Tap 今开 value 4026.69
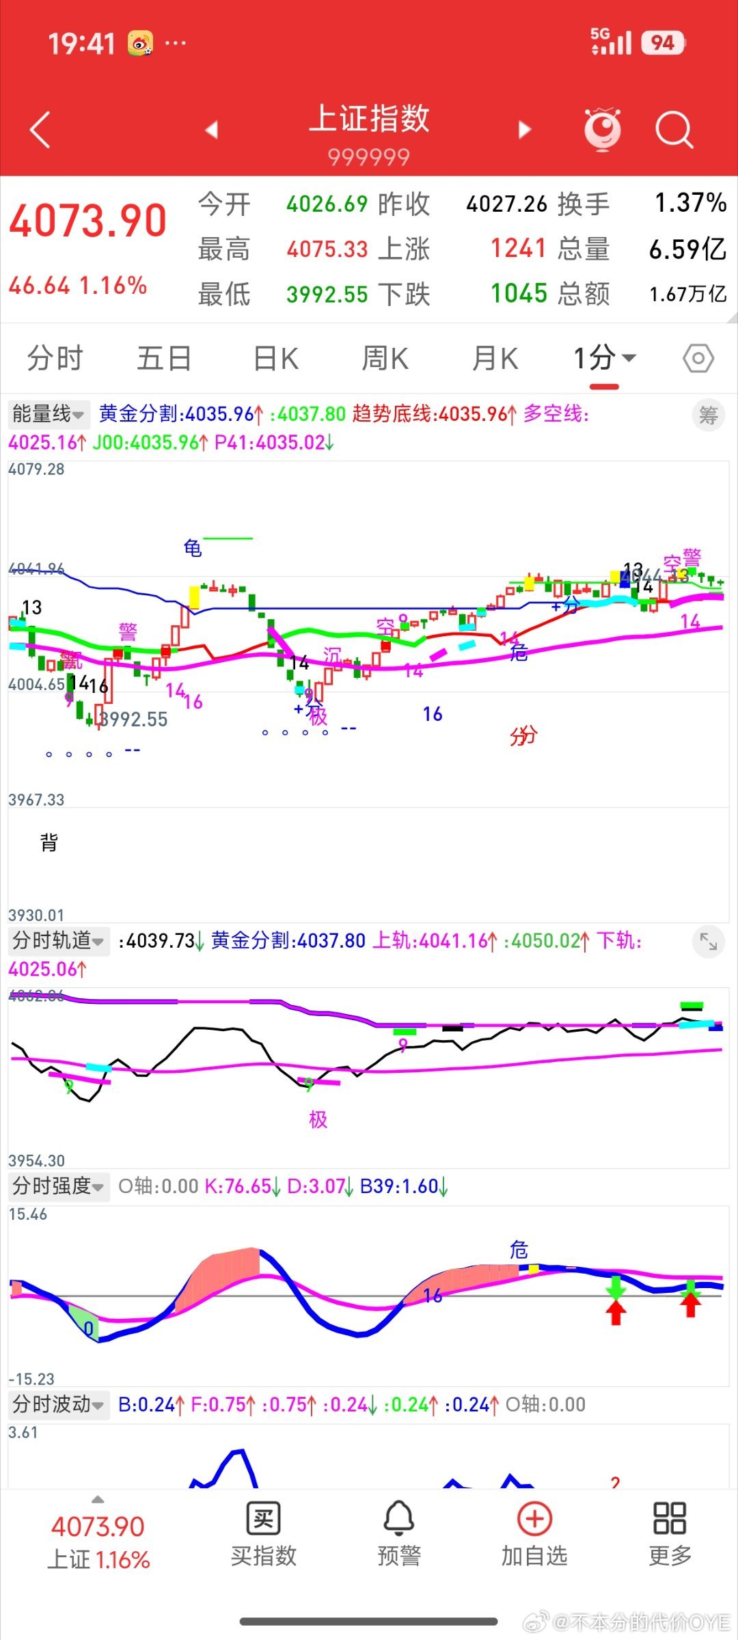This screenshot has width=738, height=1640. pyautogui.click(x=327, y=204)
